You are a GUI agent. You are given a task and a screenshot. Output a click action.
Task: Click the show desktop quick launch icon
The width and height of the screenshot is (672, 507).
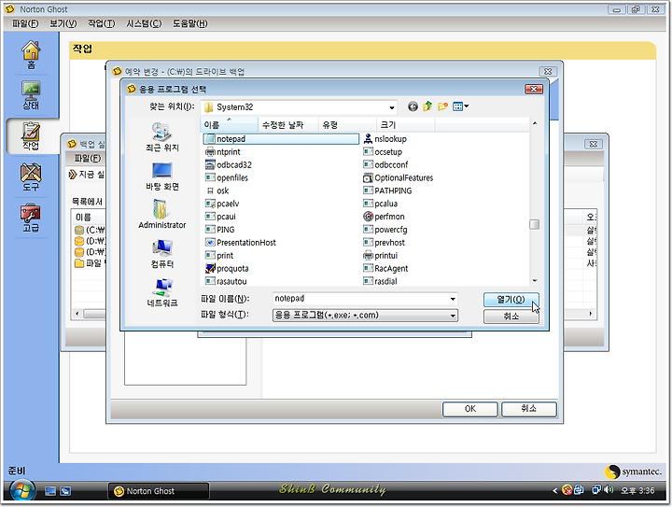tap(50, 491)
